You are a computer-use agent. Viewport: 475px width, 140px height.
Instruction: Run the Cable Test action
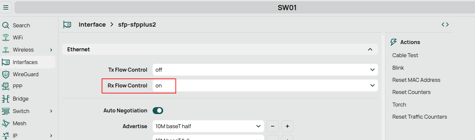pyautogui.click(x=405, y=55)
